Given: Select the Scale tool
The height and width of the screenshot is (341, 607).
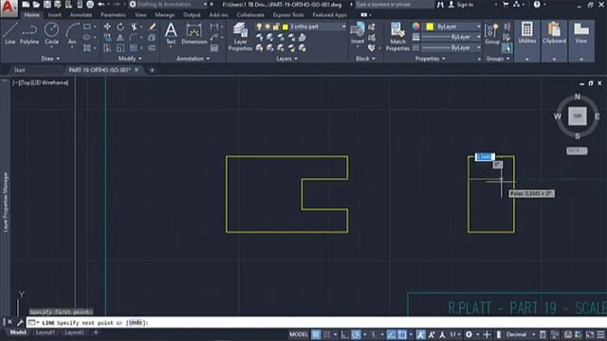Looking at the screenshot, I should pyautogui.click(x=120, y=48).
